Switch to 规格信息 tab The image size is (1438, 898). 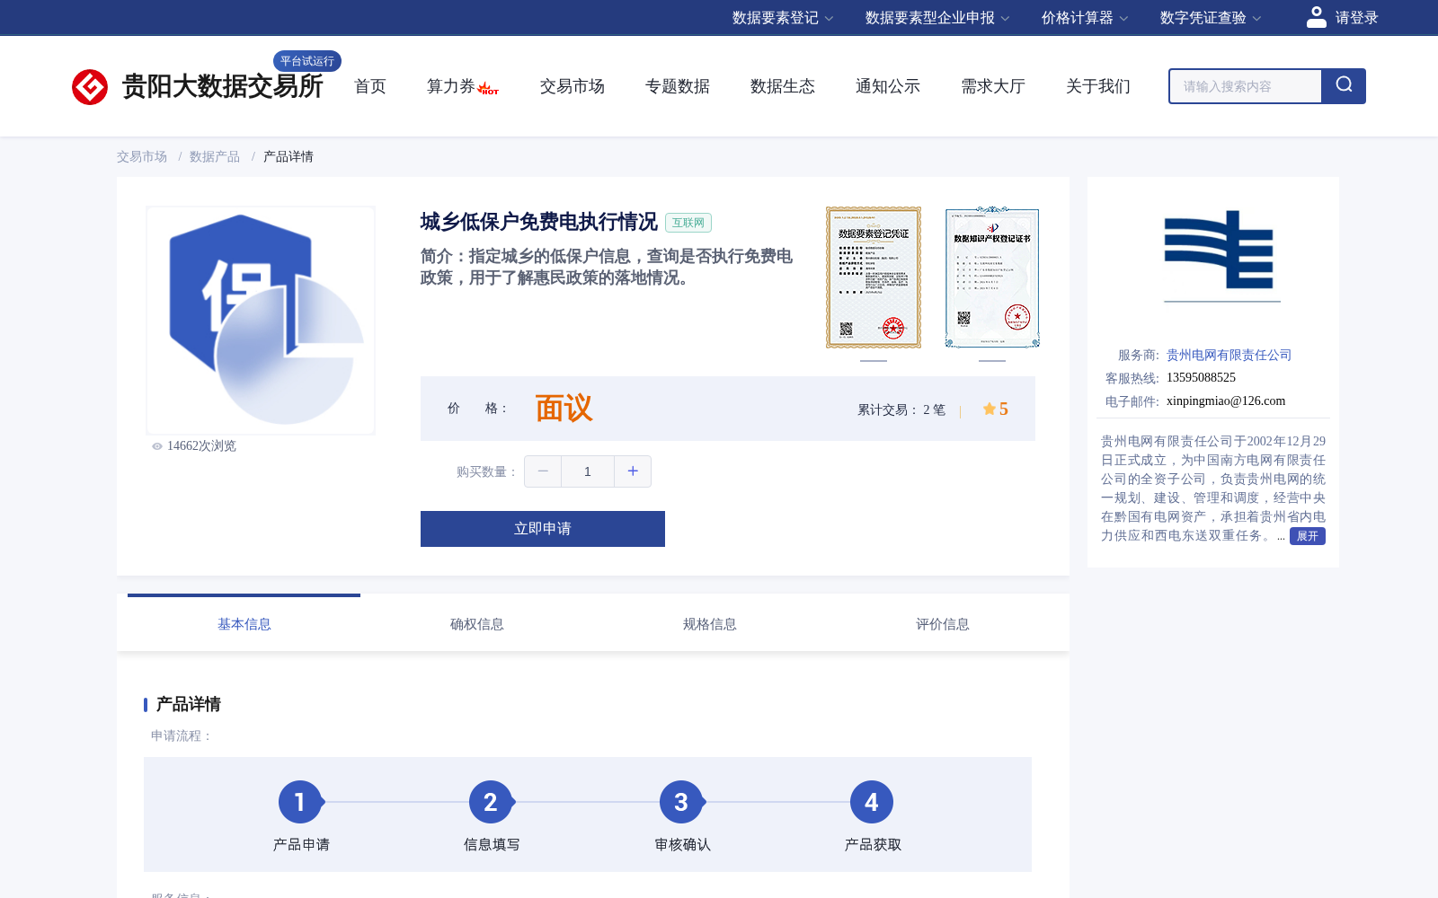click(x=709, y=623)
